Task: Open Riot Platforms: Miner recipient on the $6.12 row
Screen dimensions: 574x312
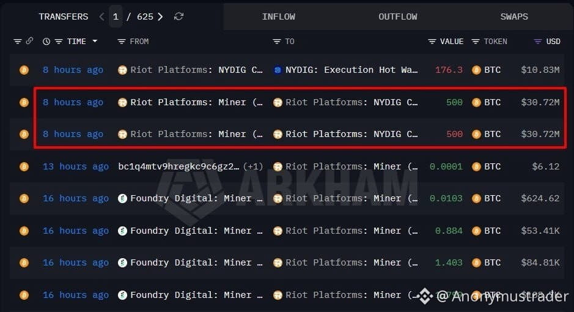Action: point(351,166)
